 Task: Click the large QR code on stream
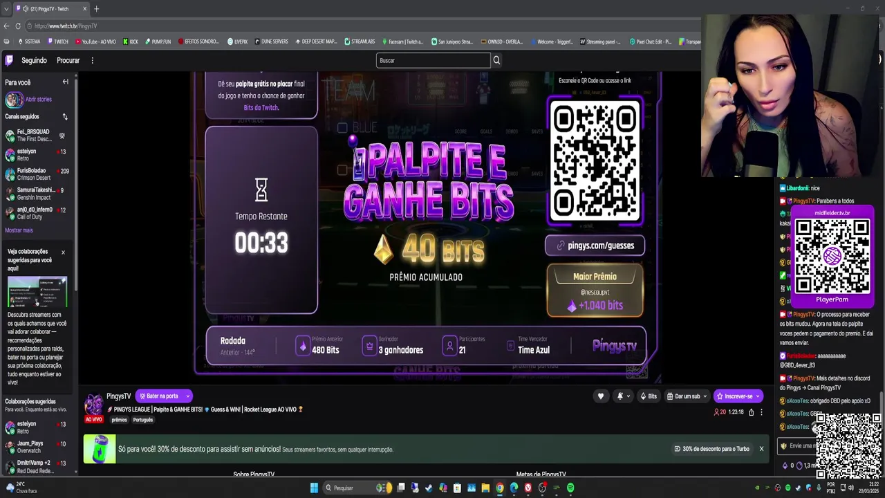[595, 160]
